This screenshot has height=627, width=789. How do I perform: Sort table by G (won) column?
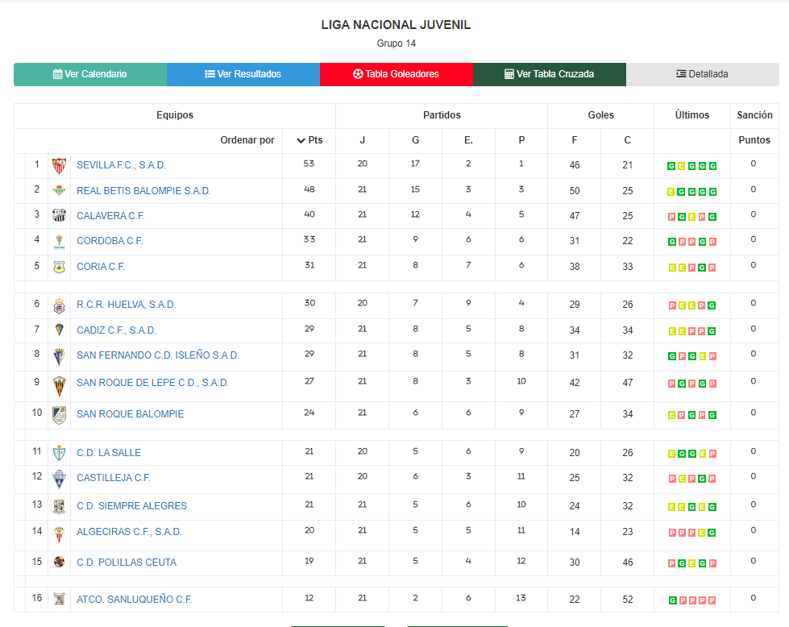(415, 140)
